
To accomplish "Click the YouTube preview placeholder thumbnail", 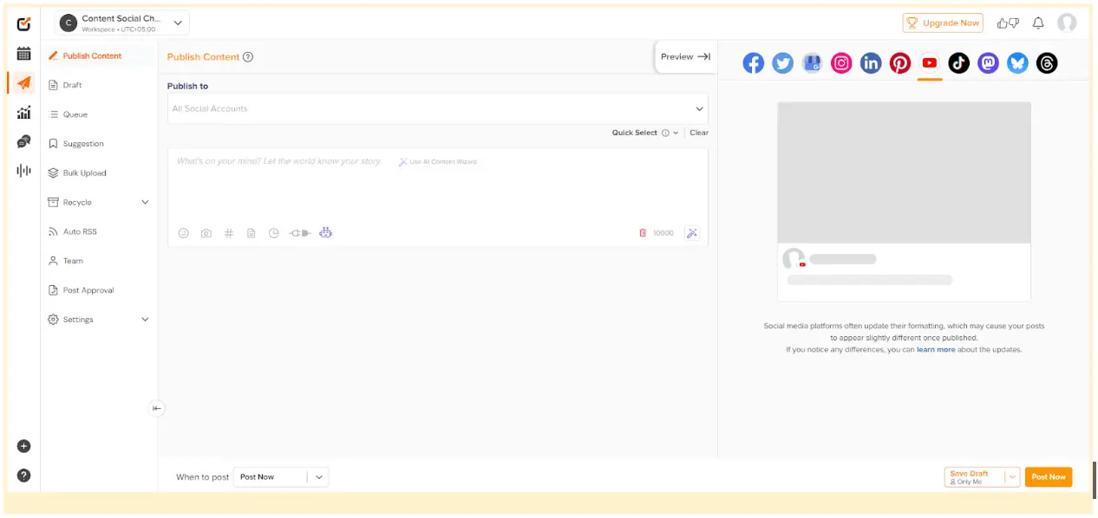I will (x=904, y=172).
